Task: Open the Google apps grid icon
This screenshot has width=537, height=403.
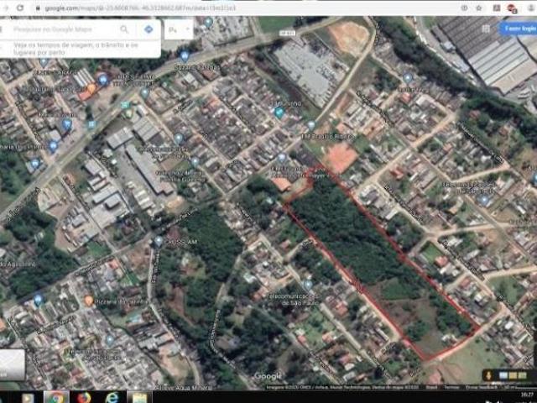Action: (486, 29)
